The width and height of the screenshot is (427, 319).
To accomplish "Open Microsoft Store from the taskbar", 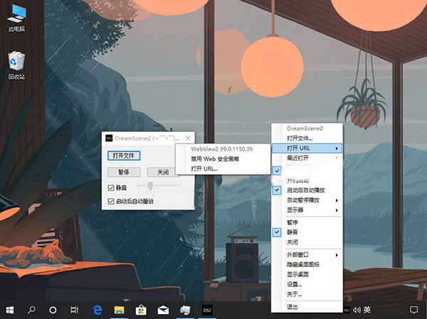I will [x=141, y=310].
